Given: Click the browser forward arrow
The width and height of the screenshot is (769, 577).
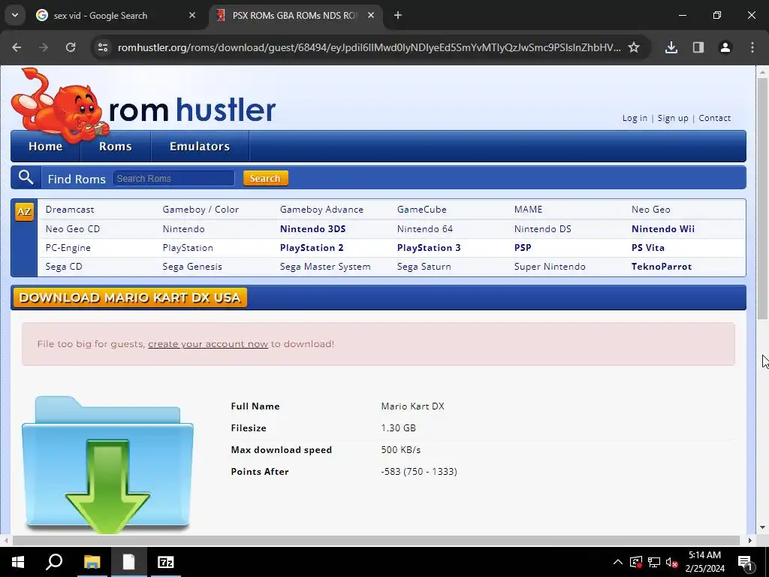Looking at the screenshot, I should [43, 47].
